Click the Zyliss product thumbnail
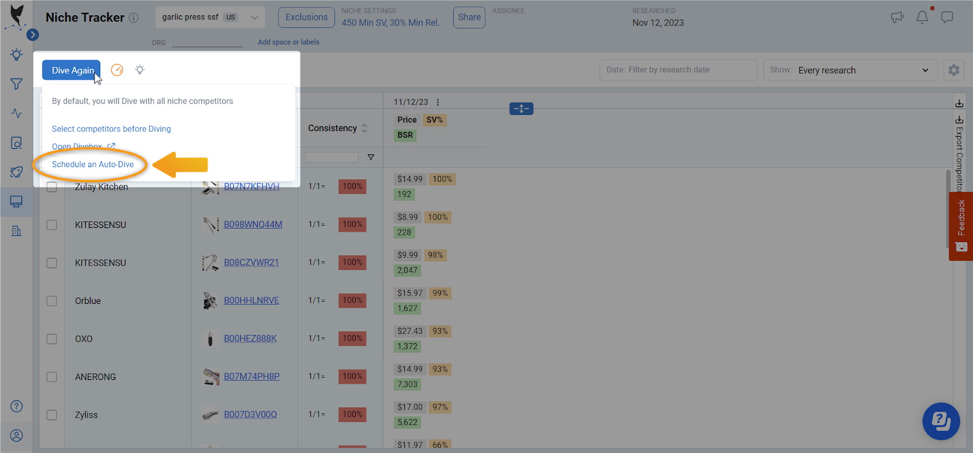The image size is (973, 453). pyautogui.click(x=210, y=415)
